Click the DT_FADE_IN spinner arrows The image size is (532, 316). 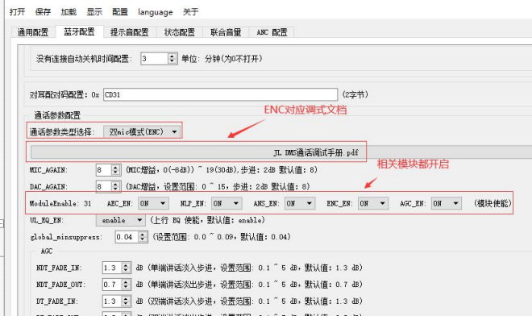126,301
